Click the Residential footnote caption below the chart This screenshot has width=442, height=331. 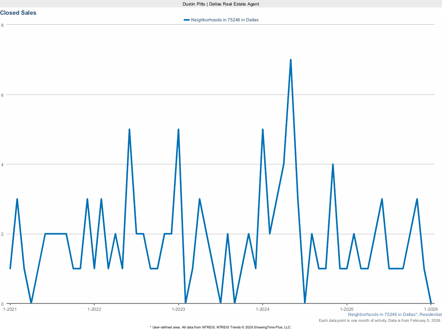[x=394, y=314]
